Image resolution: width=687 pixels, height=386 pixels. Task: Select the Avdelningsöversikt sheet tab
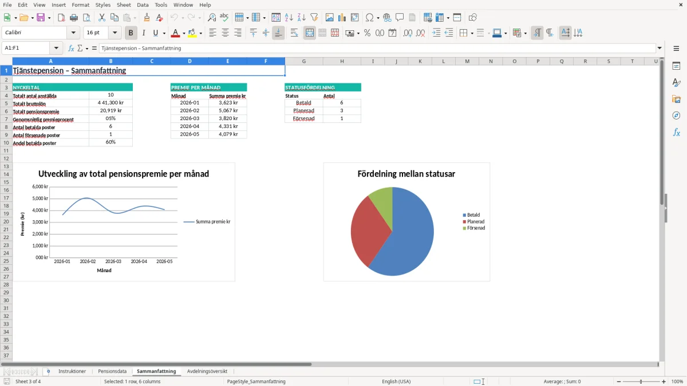coord(207,371)
